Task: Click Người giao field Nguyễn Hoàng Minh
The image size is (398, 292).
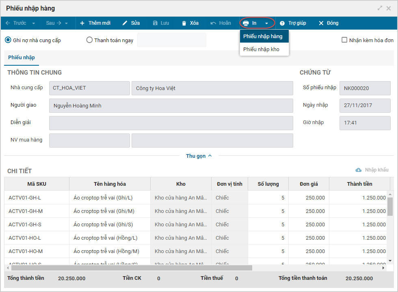Action: pos(171,106)
